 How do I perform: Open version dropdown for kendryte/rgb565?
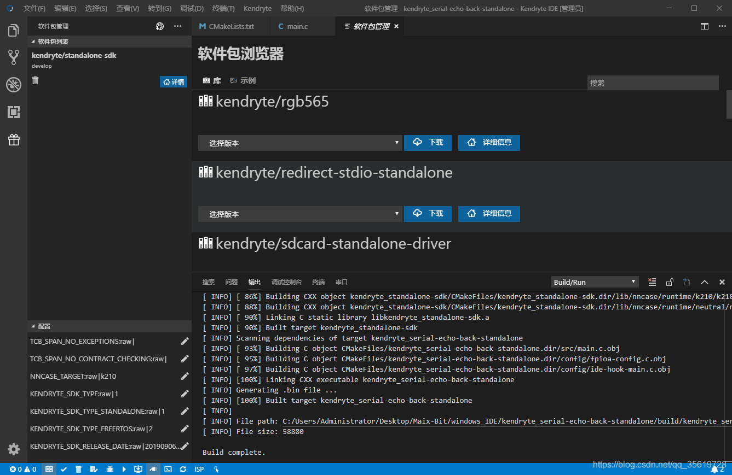(x=300, y=143)
